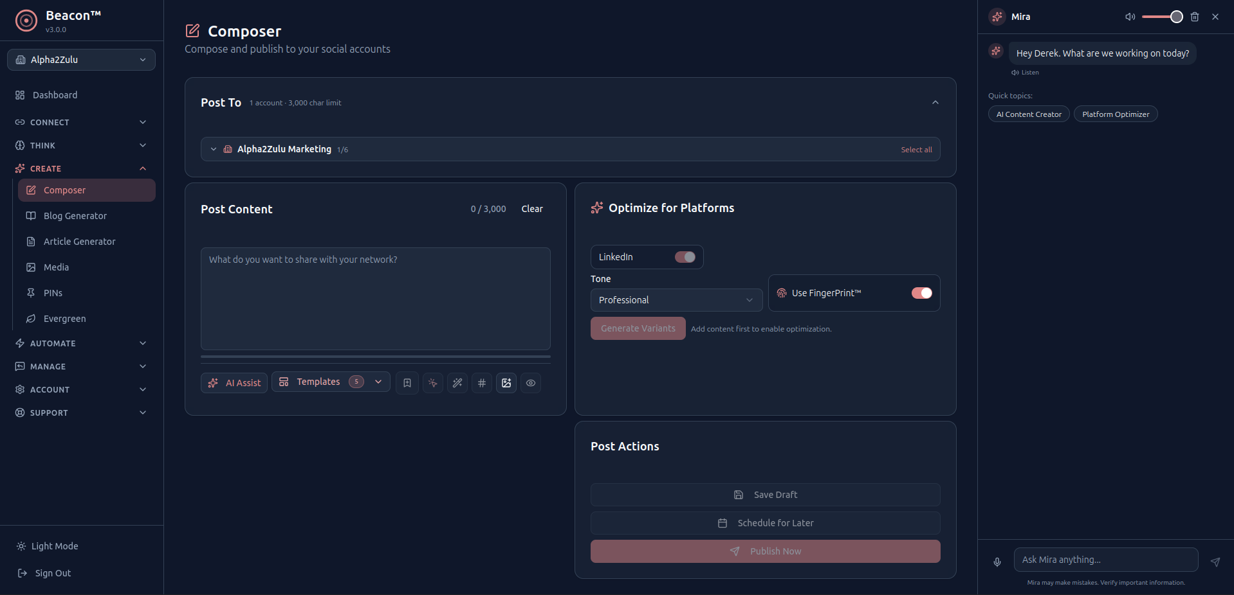Open the Templates dropdown
Screen dimensions: 1234x595
[x=331, y=382]
